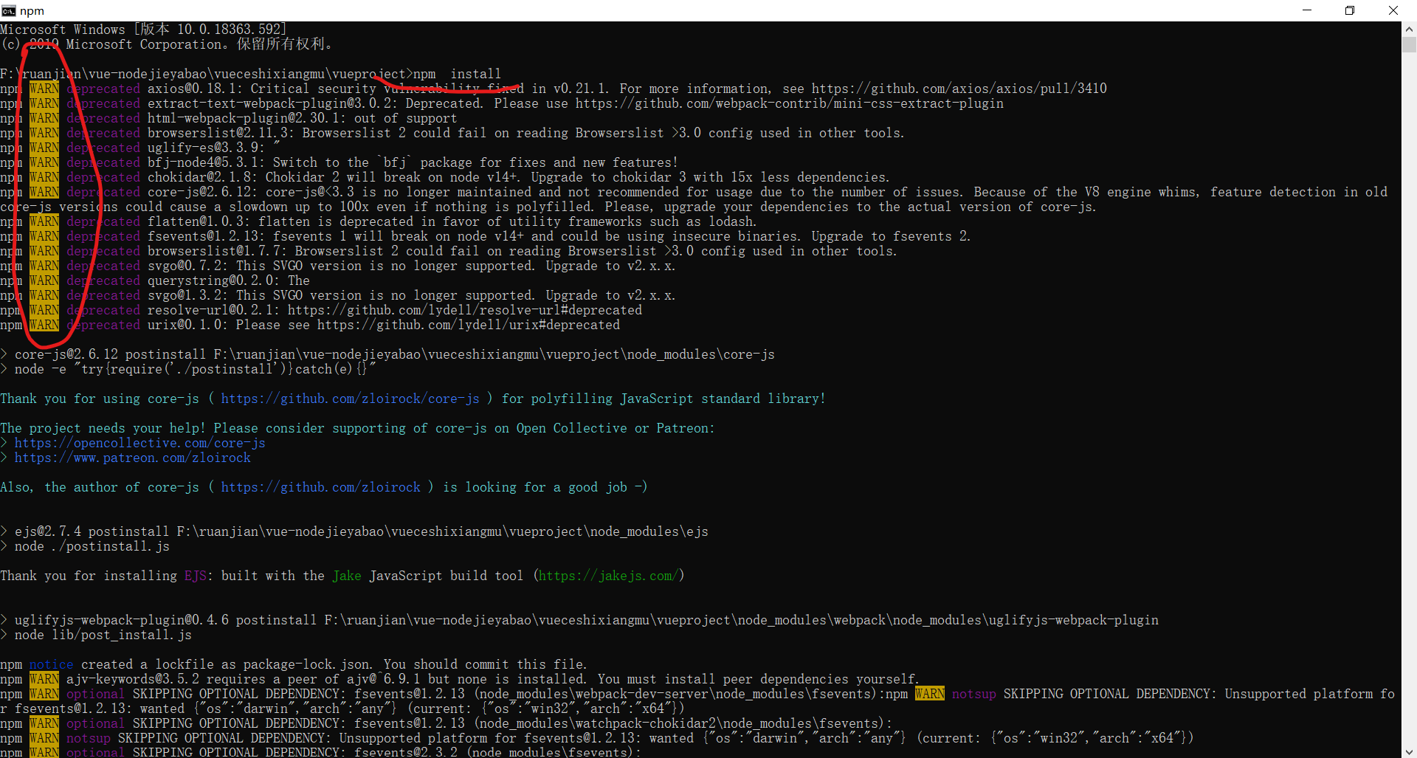The width and height of the screenshot is (1417, 758).
Task: Click the WARN badge on the ajv-keywords line
Action: pyautogui.click(x=44, y=679)
